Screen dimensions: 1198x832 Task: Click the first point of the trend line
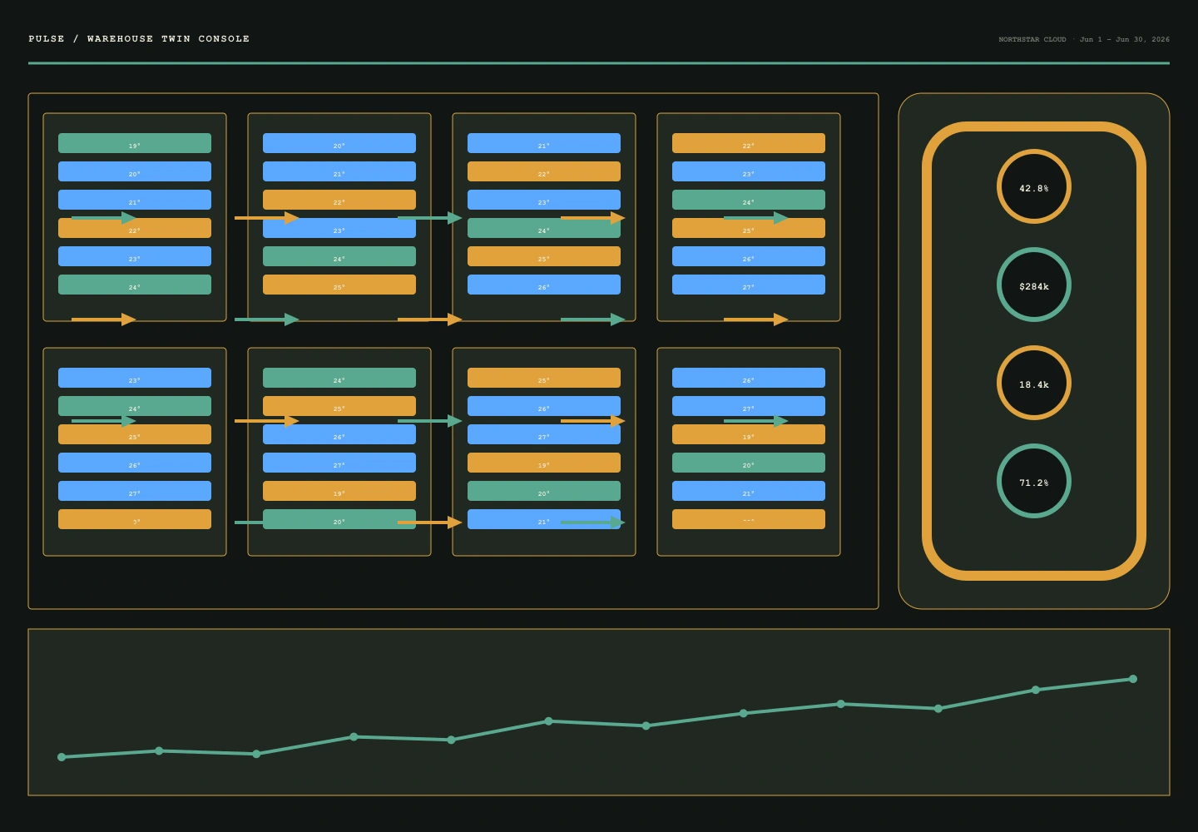(x=62, y=757)
